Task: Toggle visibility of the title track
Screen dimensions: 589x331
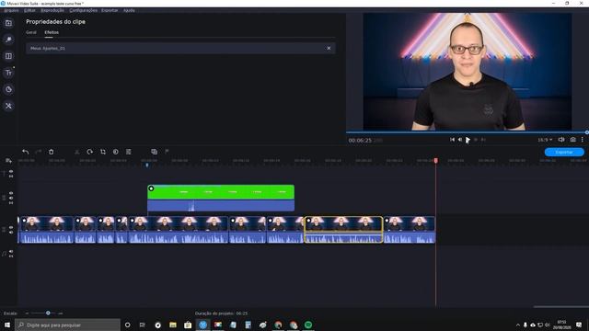Action: 11,172
